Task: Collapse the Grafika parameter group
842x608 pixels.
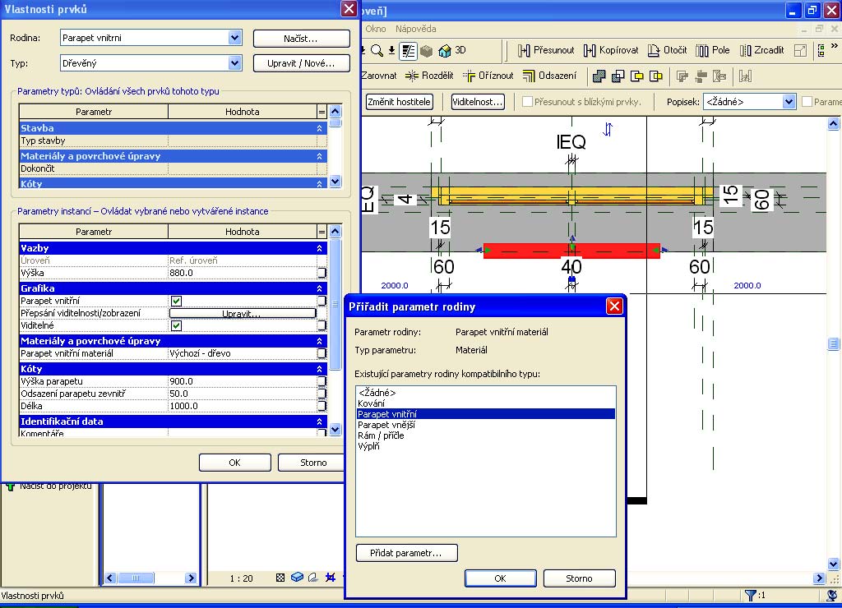Action: 320,288
